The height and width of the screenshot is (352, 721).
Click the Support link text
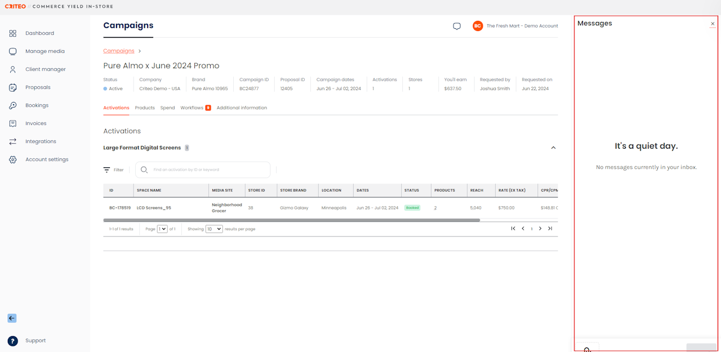point(35,341)
